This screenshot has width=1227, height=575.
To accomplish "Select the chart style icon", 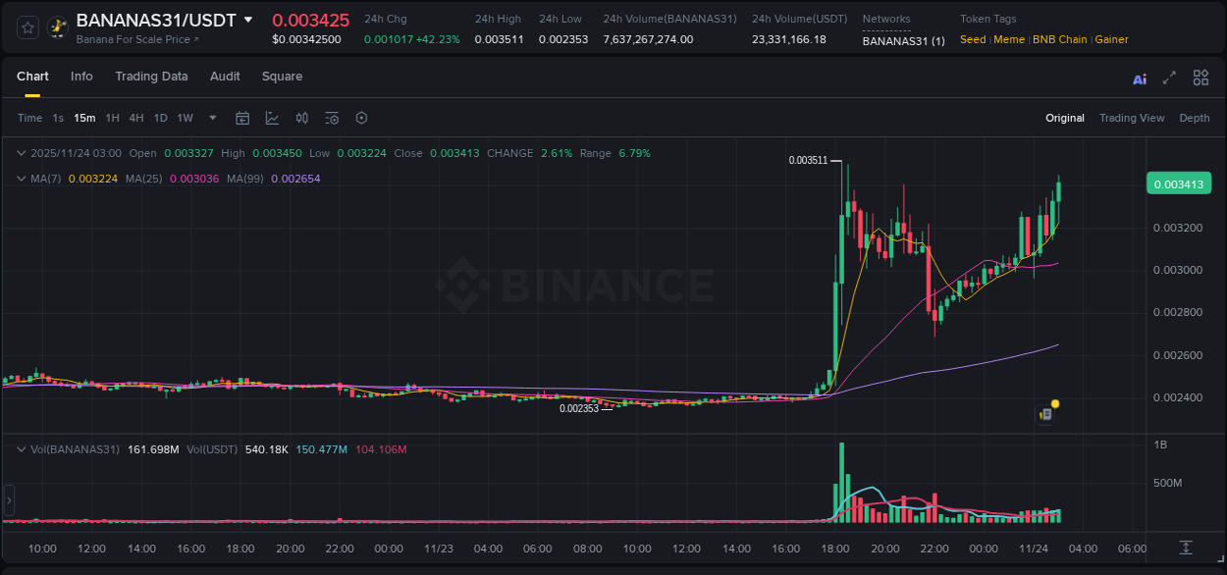I will [272, 118].
